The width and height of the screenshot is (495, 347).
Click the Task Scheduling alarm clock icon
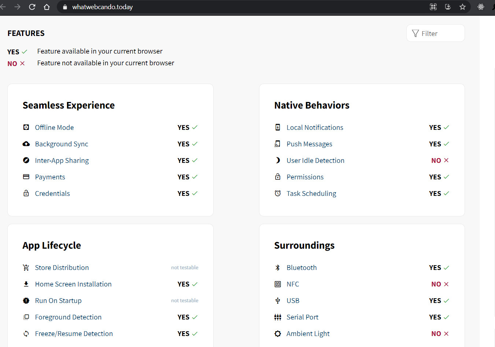pyautogui.click(x=278, y=193)
